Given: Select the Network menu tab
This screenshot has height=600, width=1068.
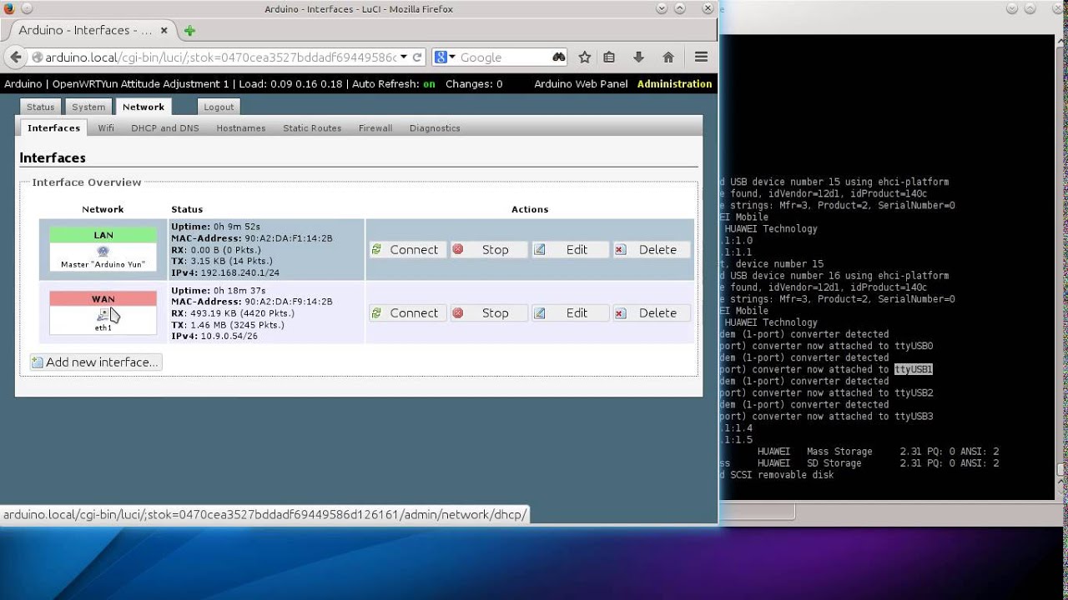Looking at the screenshot, I should click(144, 107).
